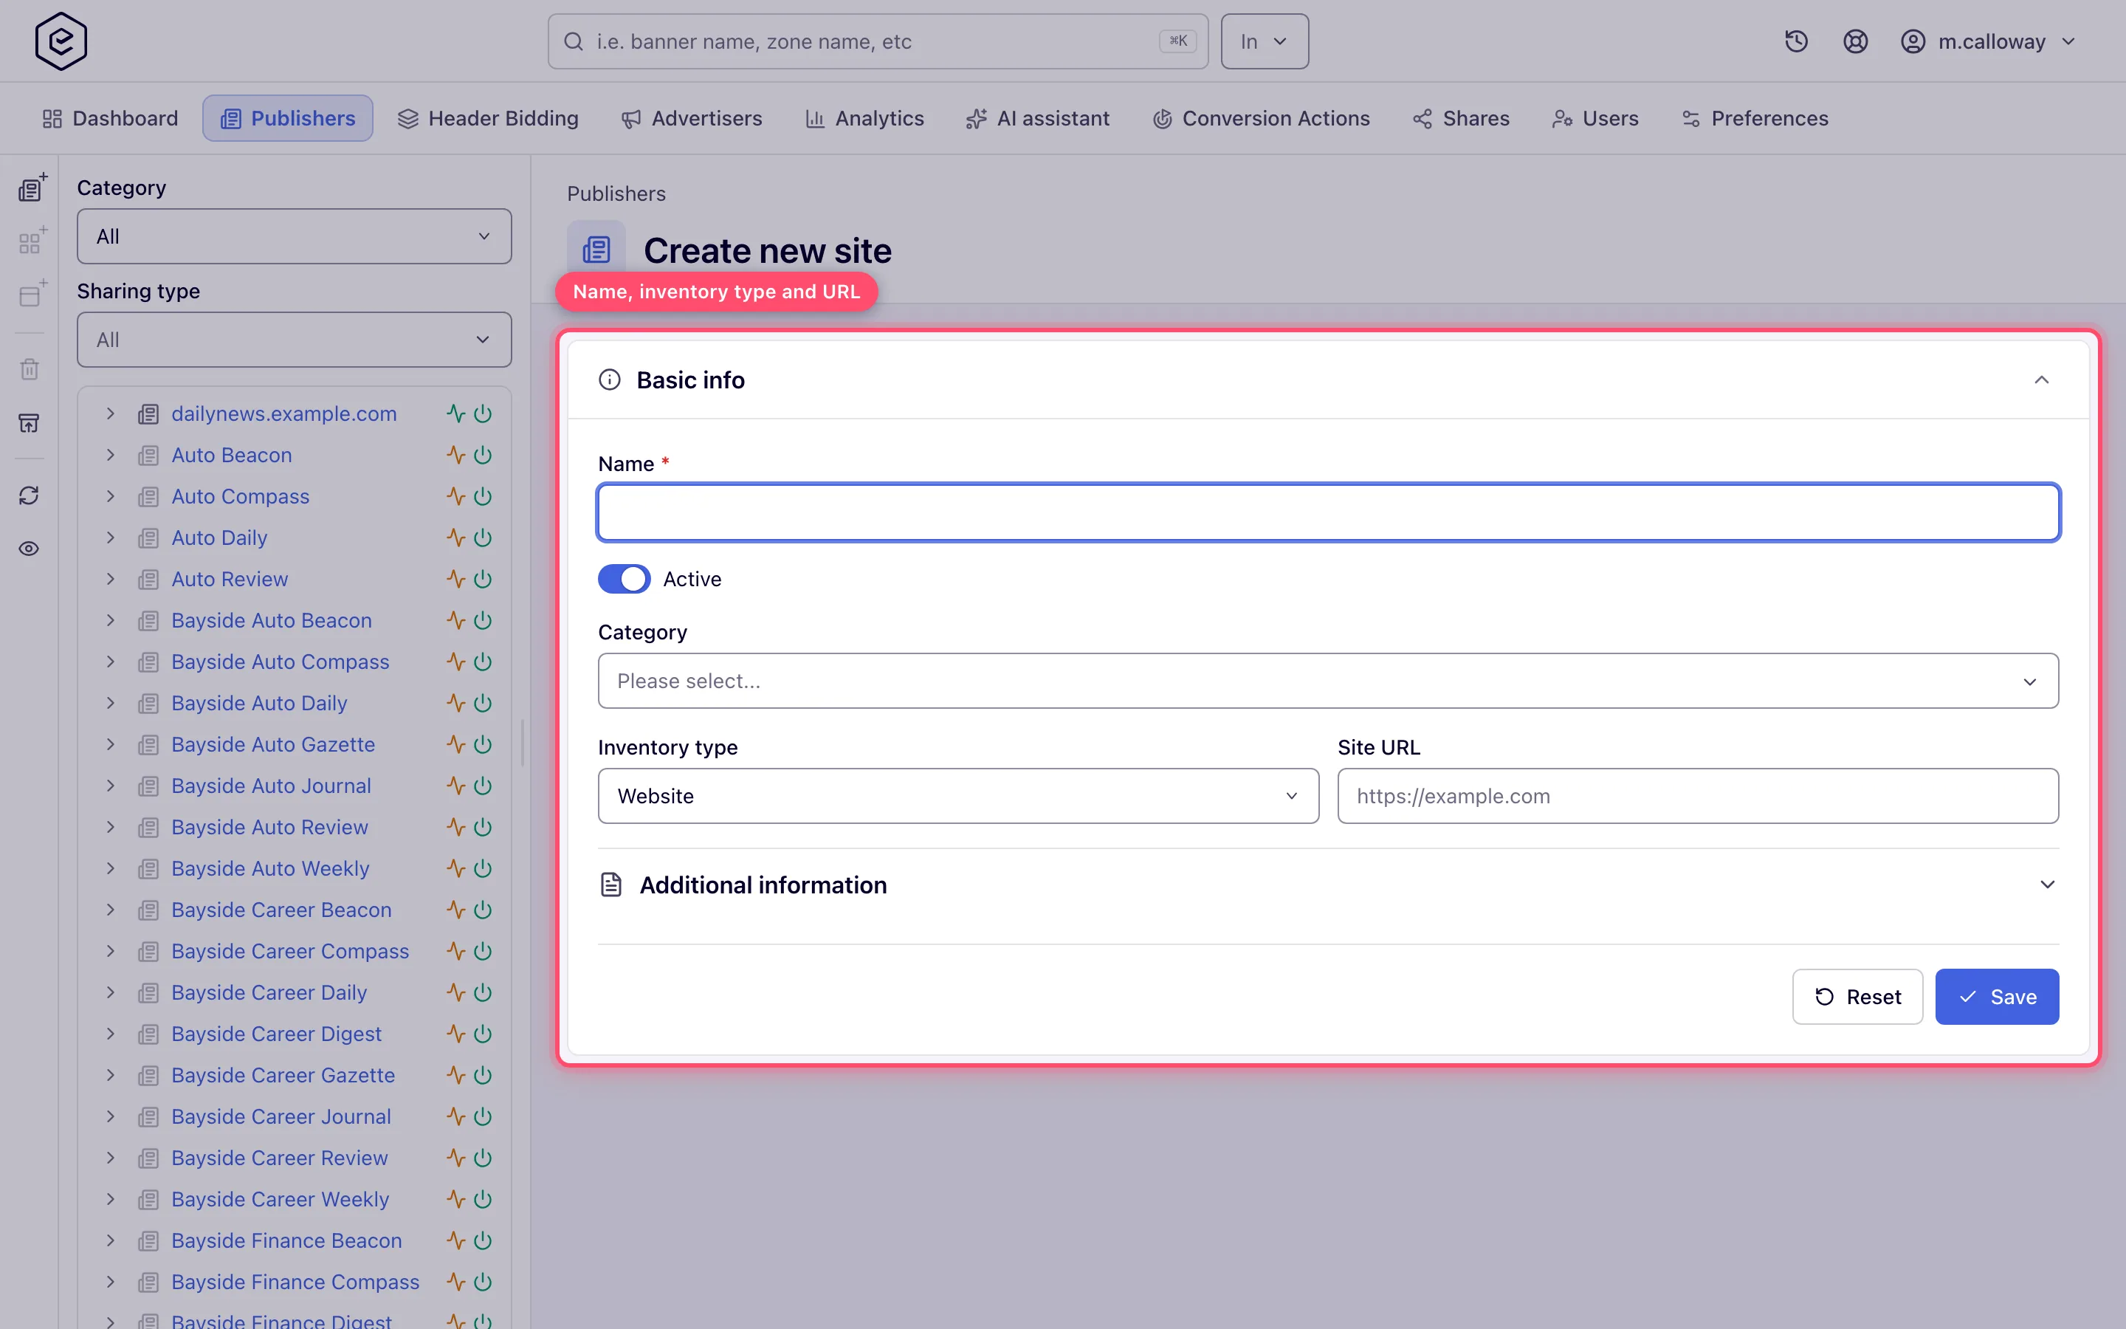Open the Preferences tab

tap(1755, 119)
